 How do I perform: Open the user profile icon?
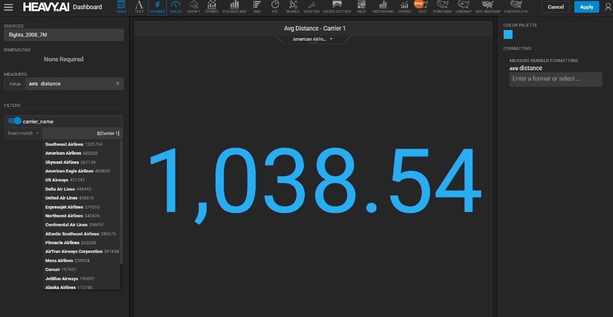tap(607, 7)
